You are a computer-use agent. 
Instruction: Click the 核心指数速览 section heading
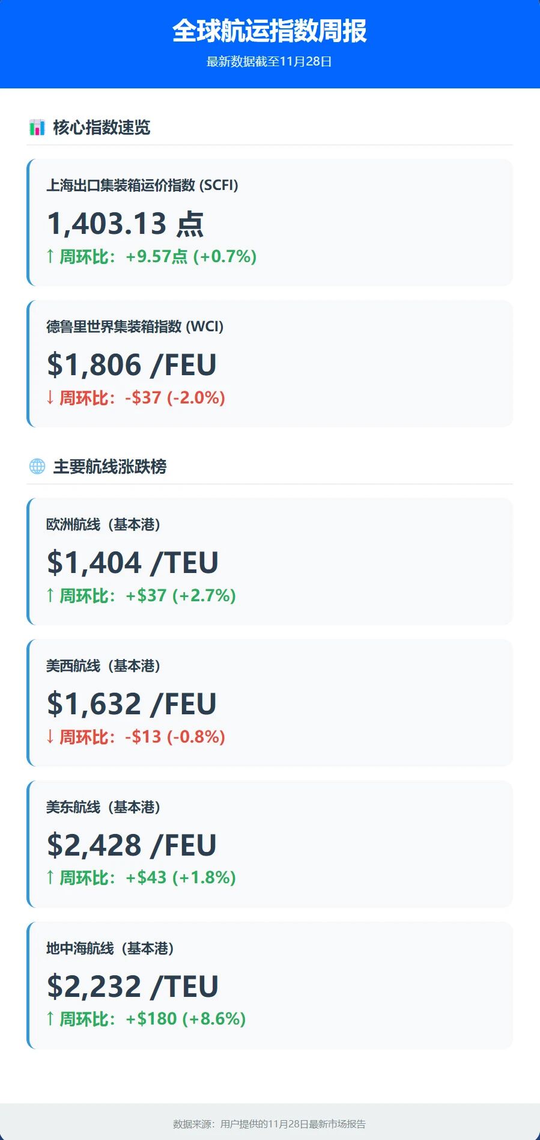102,127
